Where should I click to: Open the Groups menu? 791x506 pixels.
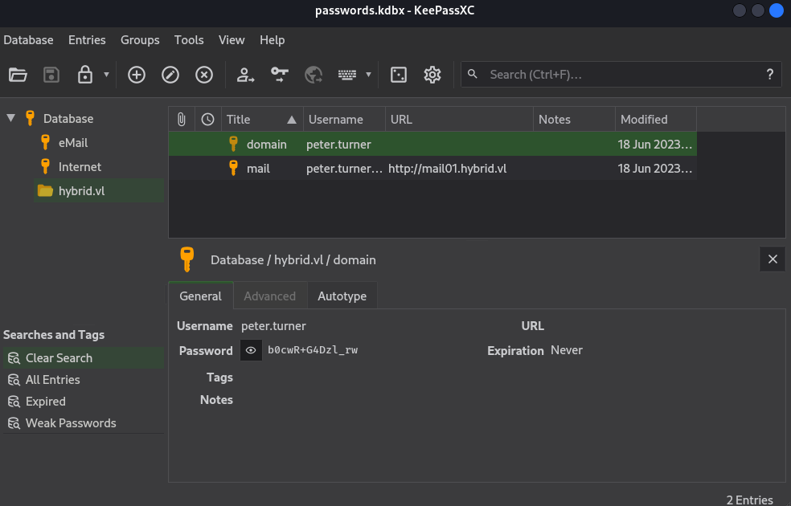[140, 40]
